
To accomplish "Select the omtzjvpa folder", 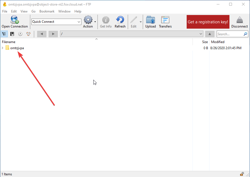I will tap(17, 48).
